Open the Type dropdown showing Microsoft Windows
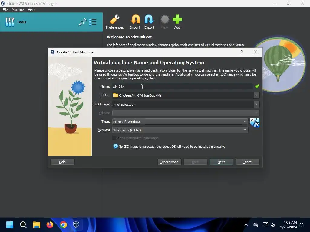This screenshot has height=232, width=310. click(180, 121)
